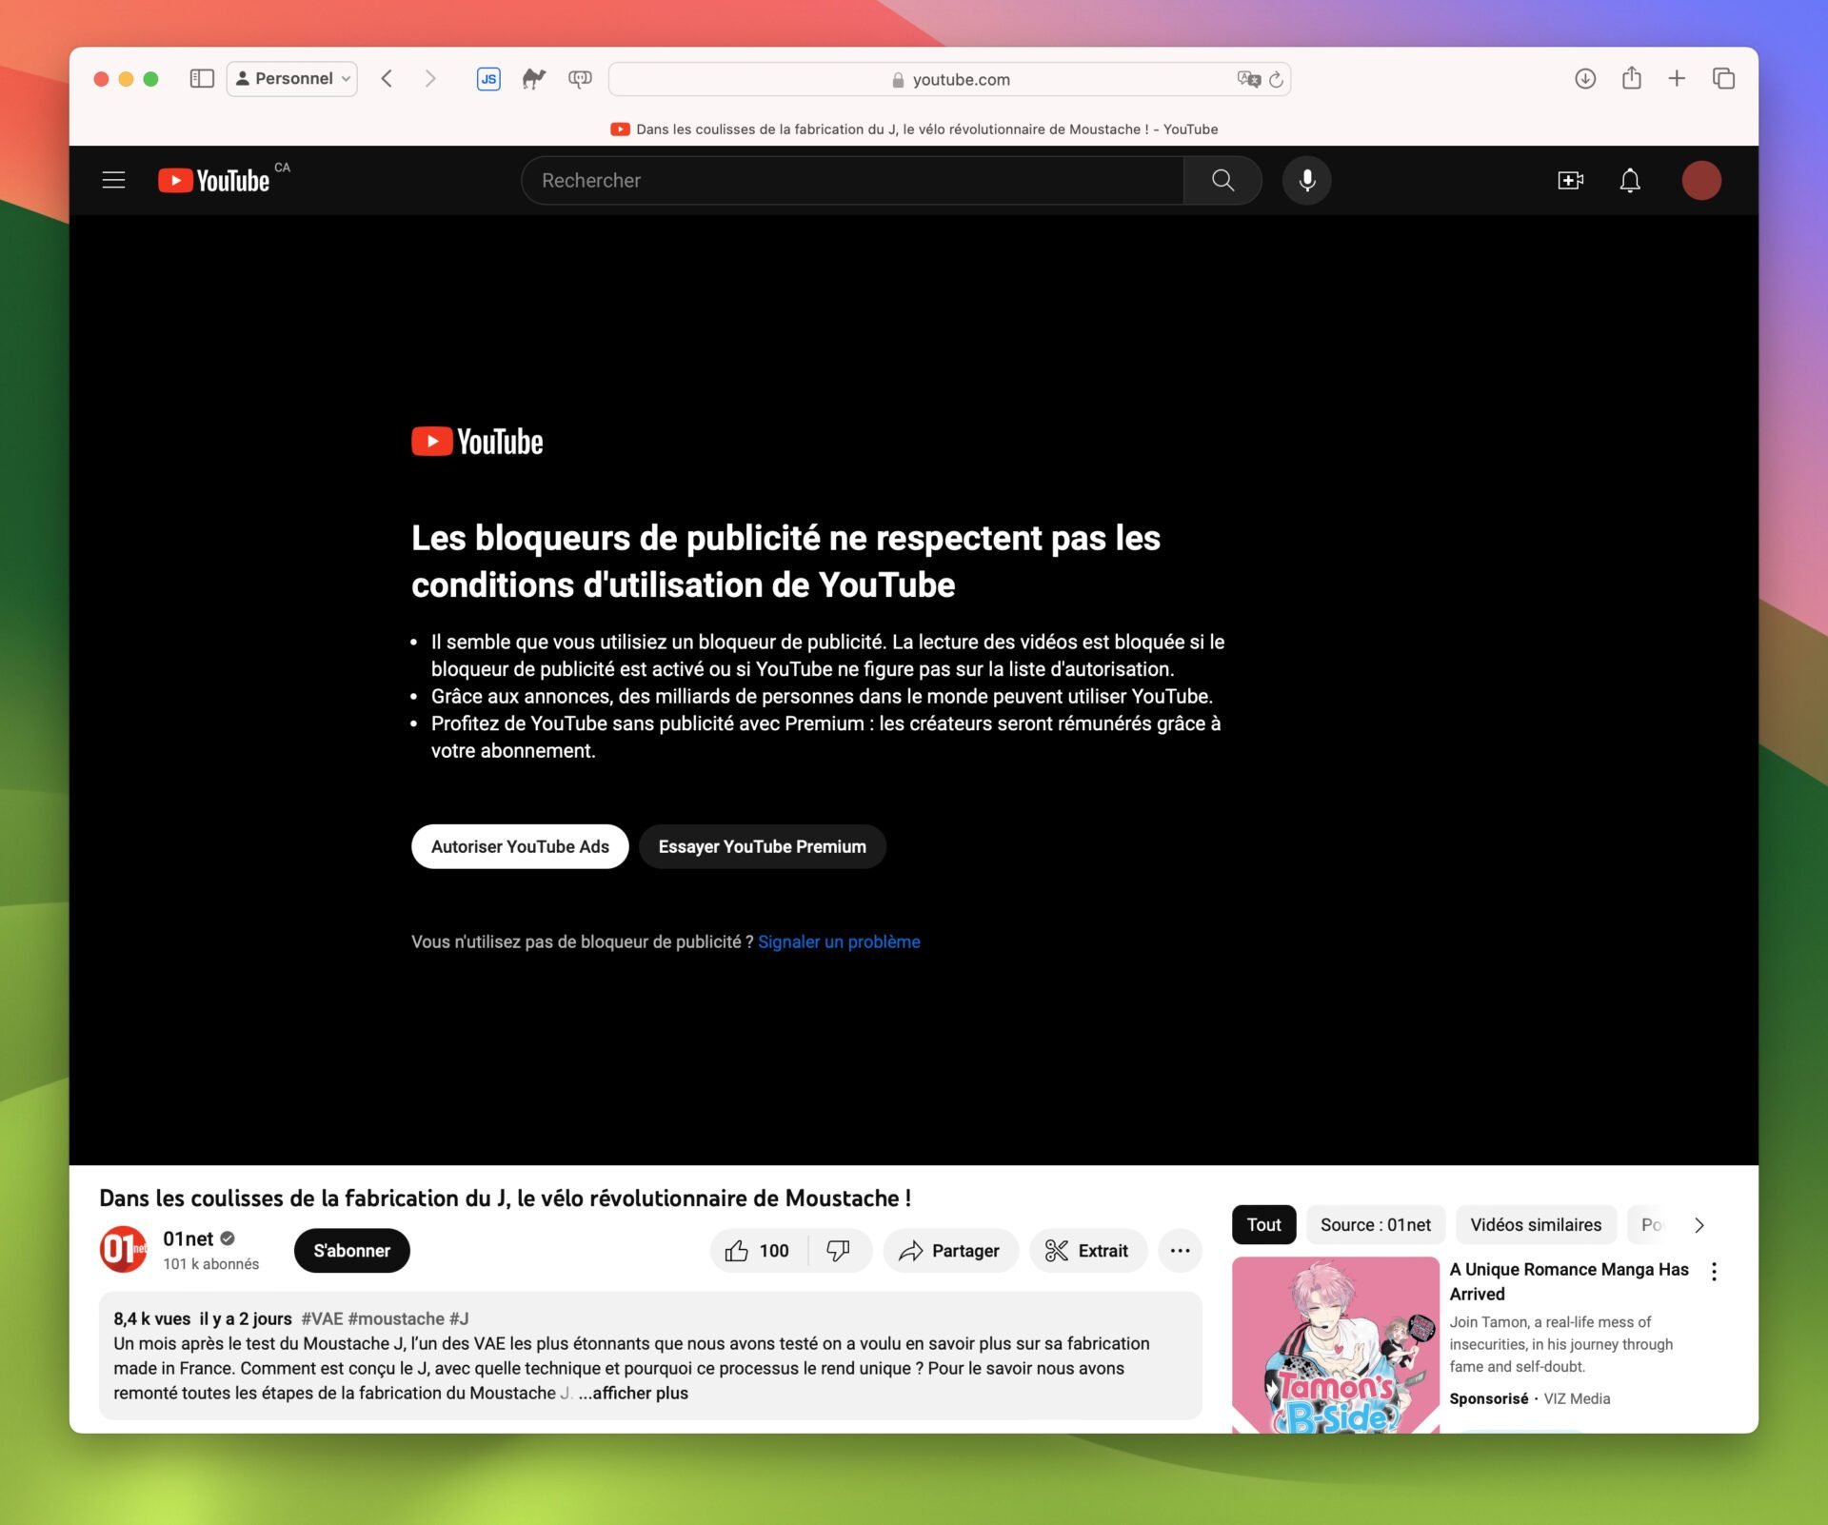
Task: Select the Tout filter chip
Action: coord(1264,1224)
